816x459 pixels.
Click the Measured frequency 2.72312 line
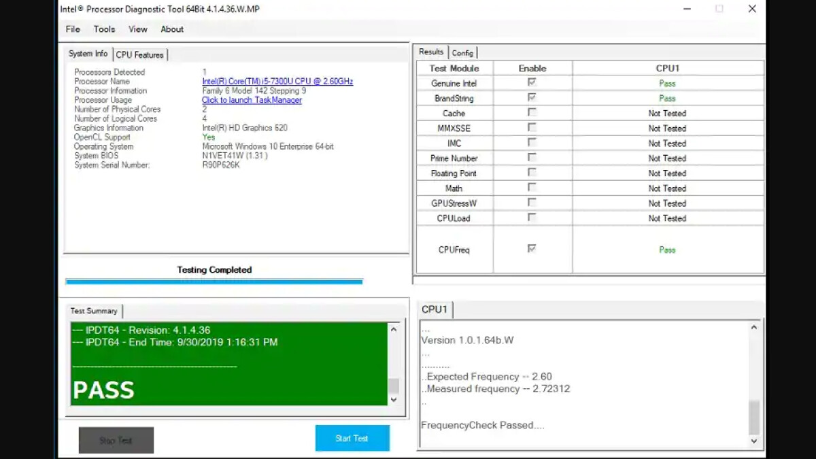(x=496, y=389)
